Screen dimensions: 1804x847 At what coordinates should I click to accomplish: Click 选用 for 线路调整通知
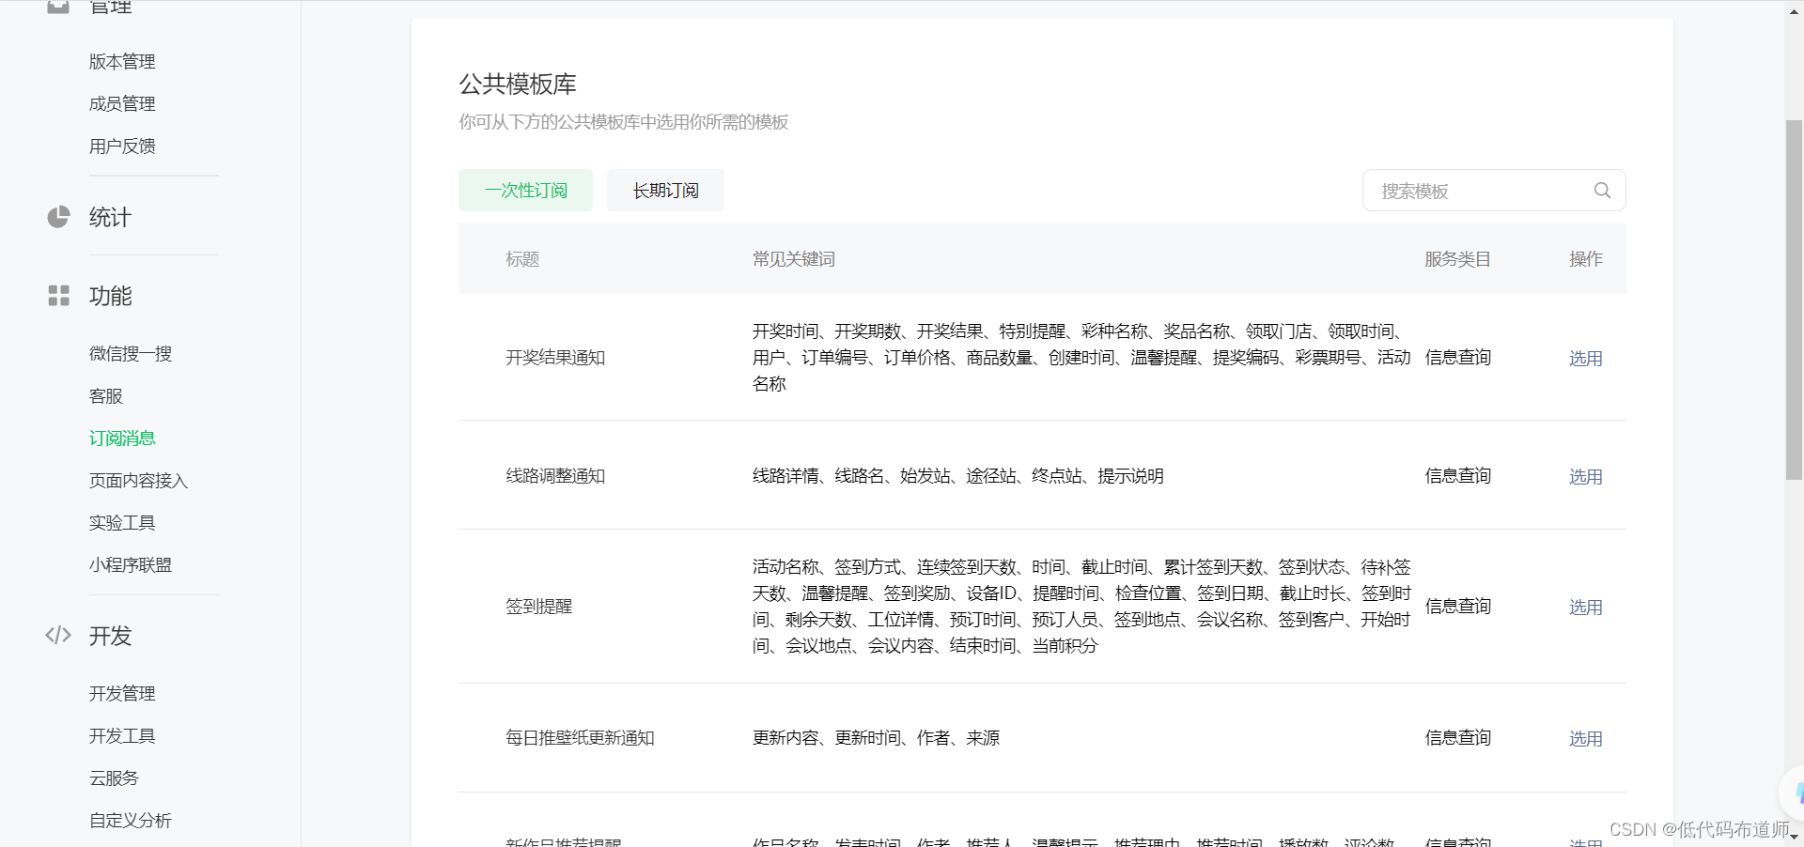click(1585, 477)
